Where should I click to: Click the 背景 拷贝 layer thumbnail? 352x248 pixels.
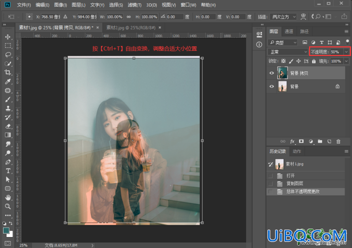coord(283,73)
